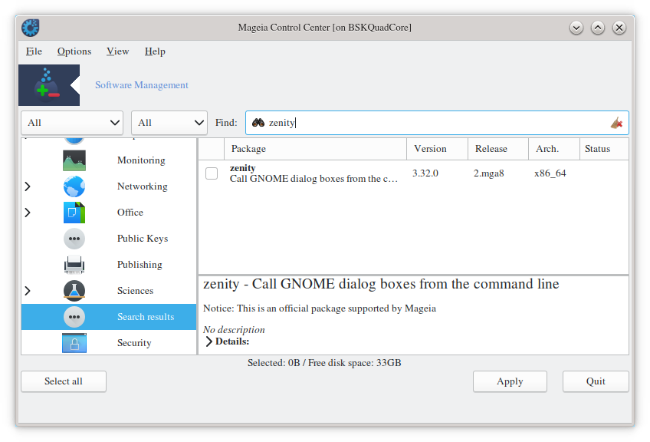Expand the Details section
The height and width of the screenshot is (442, 650).
coord(209,341)
